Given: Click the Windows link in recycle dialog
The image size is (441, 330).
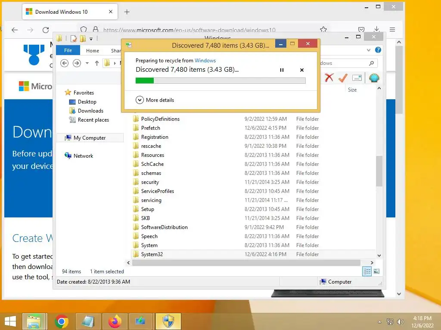Looking at the screenshot, I should 205,60.
